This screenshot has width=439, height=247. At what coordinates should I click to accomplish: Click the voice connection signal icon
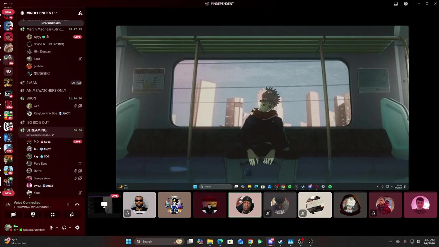click(8, 204)
